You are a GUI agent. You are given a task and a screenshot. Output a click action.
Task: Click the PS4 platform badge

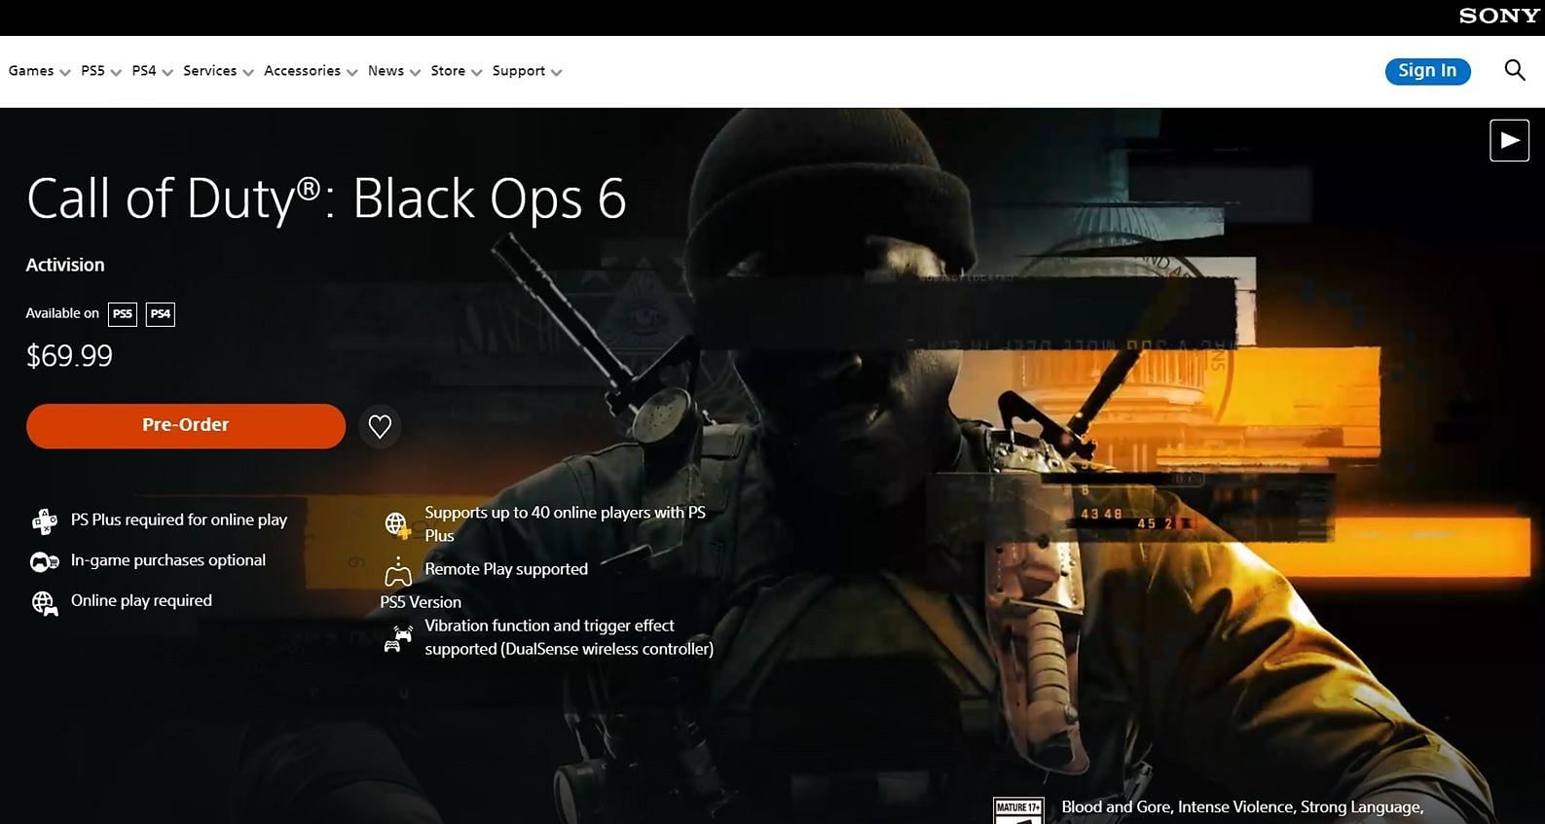[160, 314]
